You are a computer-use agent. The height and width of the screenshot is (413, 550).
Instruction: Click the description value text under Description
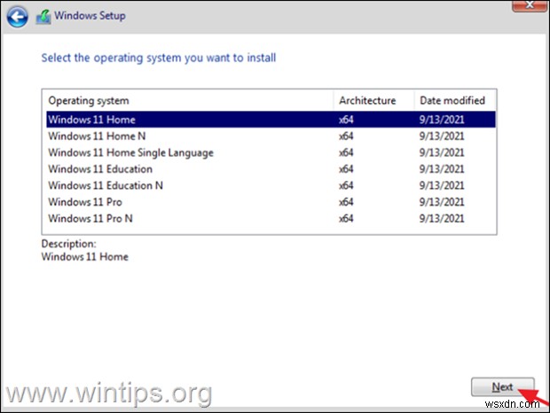point(85,256)
